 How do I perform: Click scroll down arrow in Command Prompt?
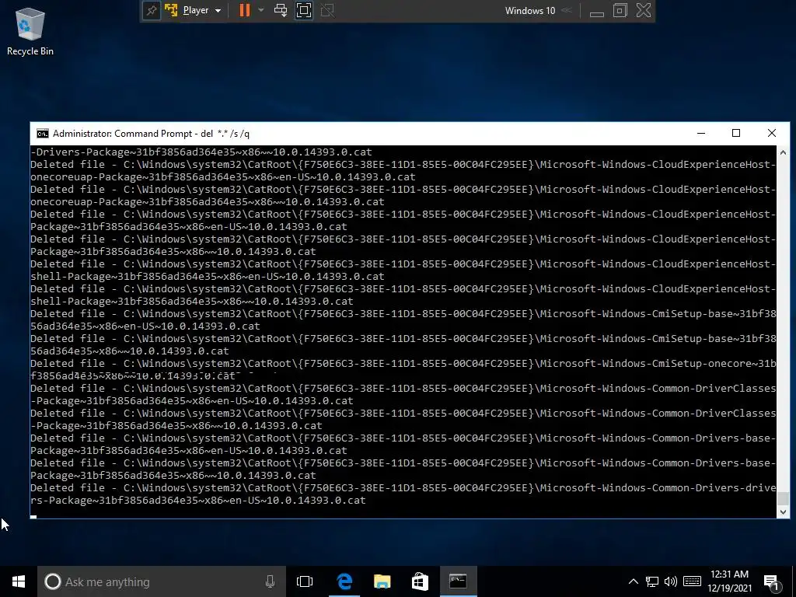(x=783, y=511)
